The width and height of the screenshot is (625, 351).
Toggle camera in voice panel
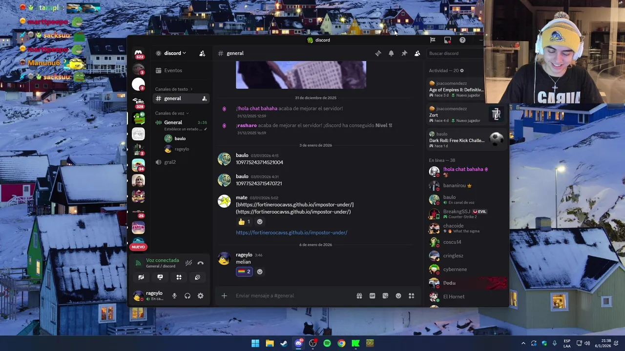(x=141, y=277)
